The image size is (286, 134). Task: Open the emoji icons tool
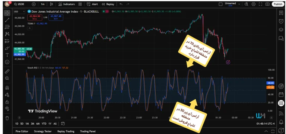(7, 62)
